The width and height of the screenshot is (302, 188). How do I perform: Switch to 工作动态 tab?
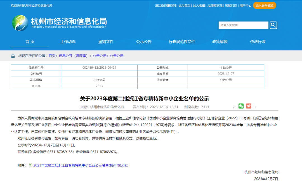point(68,42)
